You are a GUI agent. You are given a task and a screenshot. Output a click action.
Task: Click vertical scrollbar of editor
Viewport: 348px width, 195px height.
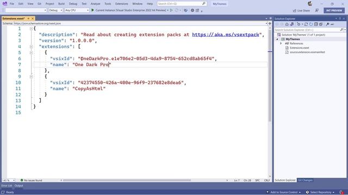(x=270, y=76)
